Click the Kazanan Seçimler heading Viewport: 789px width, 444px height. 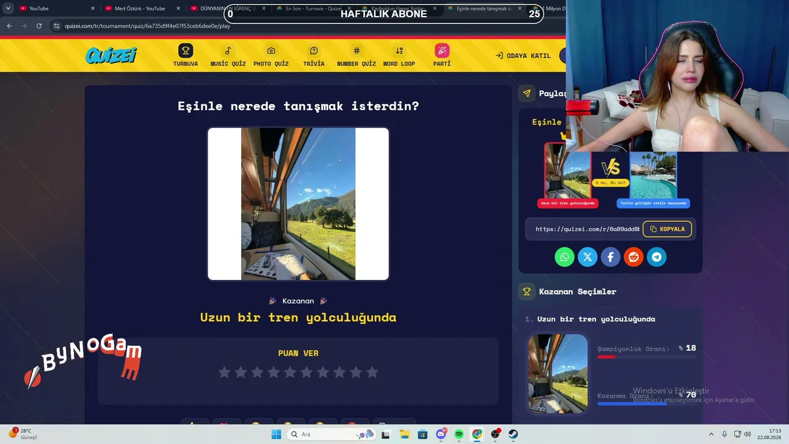(x=578, y=292)
